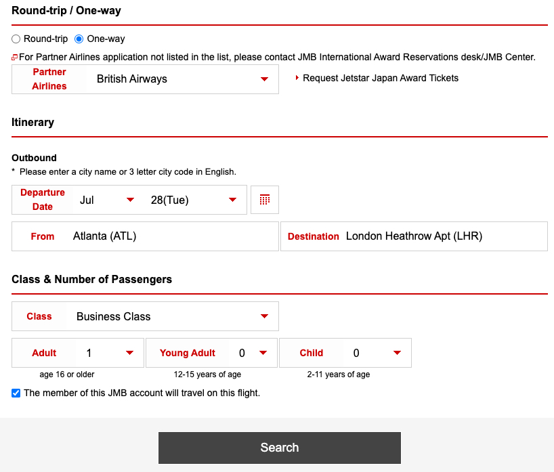The image size is (554, 472).
Task: Open the calendar picker icon for Departure Date
Action: click(264, 199)
